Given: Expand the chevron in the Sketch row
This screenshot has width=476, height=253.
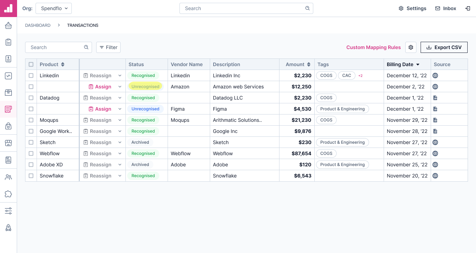Looking at the screenshot, I should [x=120, y=142].
